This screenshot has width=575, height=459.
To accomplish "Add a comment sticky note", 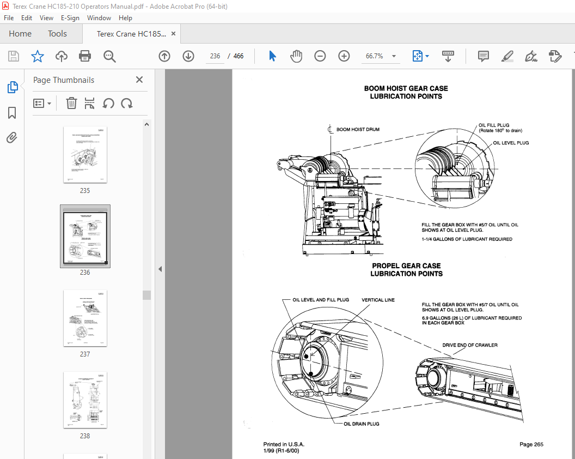I will click(x=484, y=56).
